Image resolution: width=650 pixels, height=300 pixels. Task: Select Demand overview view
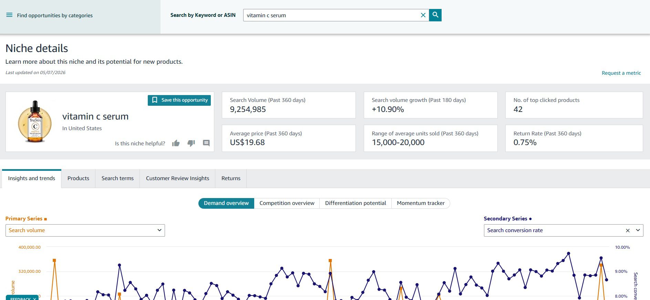(x=226, y=203)
